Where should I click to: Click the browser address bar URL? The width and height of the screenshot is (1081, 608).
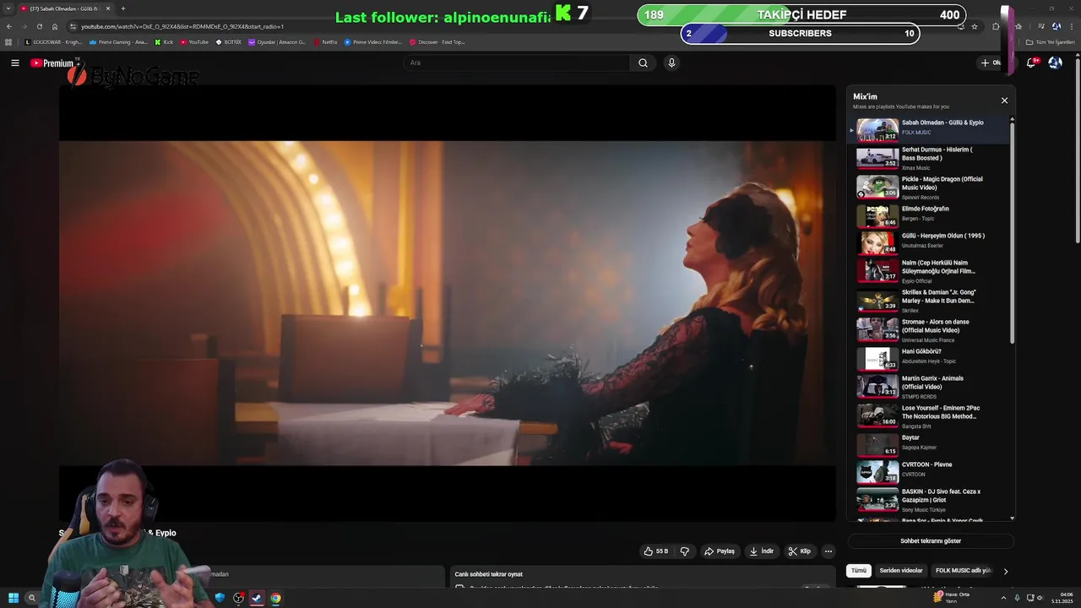pos(182,26)
